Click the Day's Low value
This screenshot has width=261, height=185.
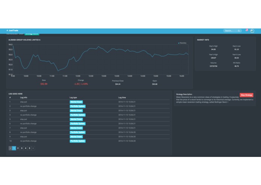(237, 49)
